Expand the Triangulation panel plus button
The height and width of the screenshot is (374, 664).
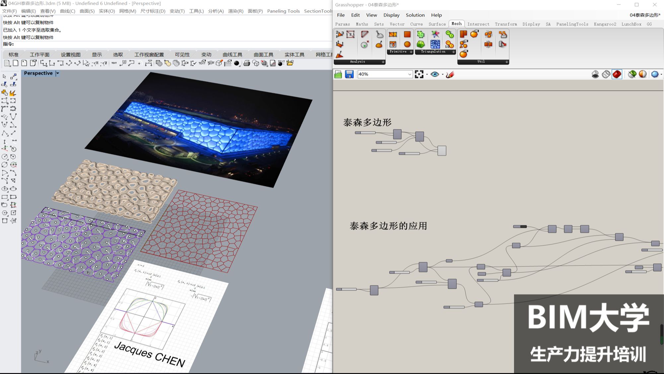click(x=453, y=52)
